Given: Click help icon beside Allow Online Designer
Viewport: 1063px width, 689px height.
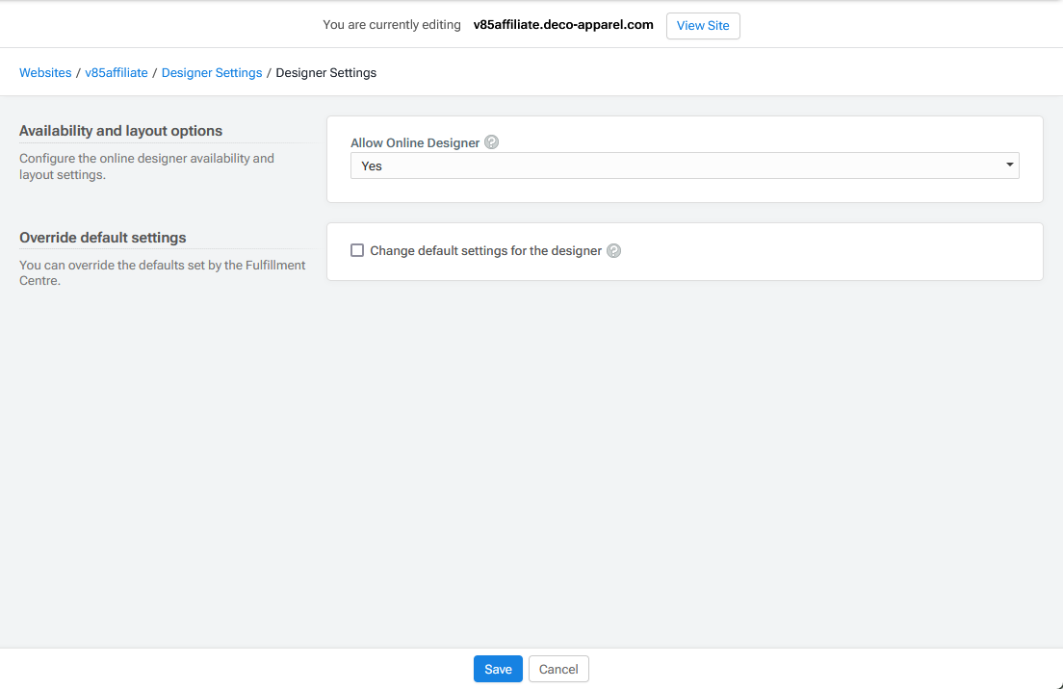Looking at the screenshot, I should tap(492, 142).
